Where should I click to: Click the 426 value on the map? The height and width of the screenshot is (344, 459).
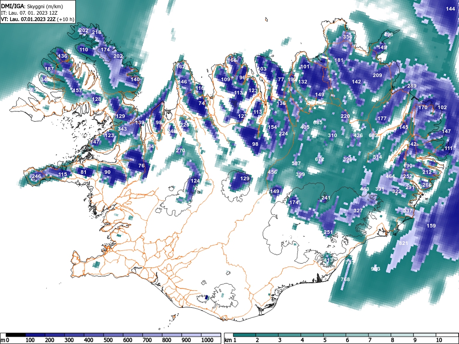[358, 135]
